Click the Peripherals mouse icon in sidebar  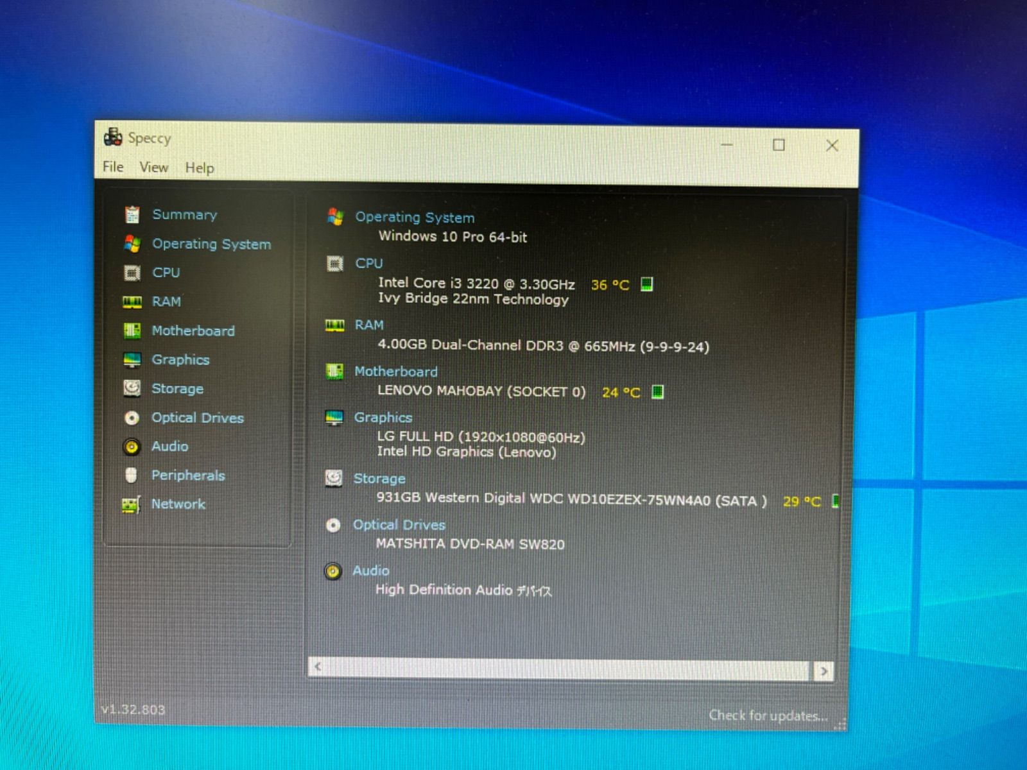click(131, 475)
